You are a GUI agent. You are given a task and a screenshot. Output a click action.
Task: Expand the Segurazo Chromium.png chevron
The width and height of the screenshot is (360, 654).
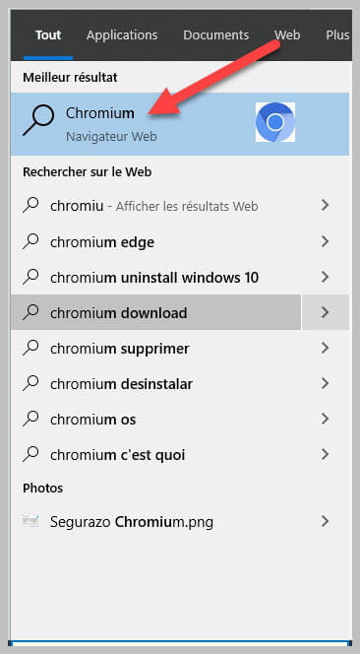[x=326, y=521]
